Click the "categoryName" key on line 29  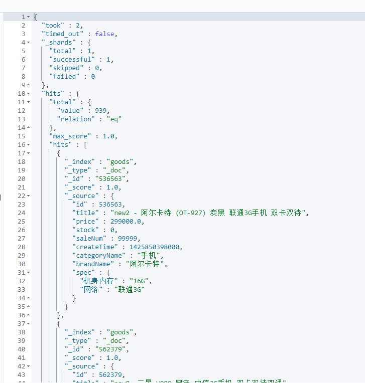(x=98, y=256)
